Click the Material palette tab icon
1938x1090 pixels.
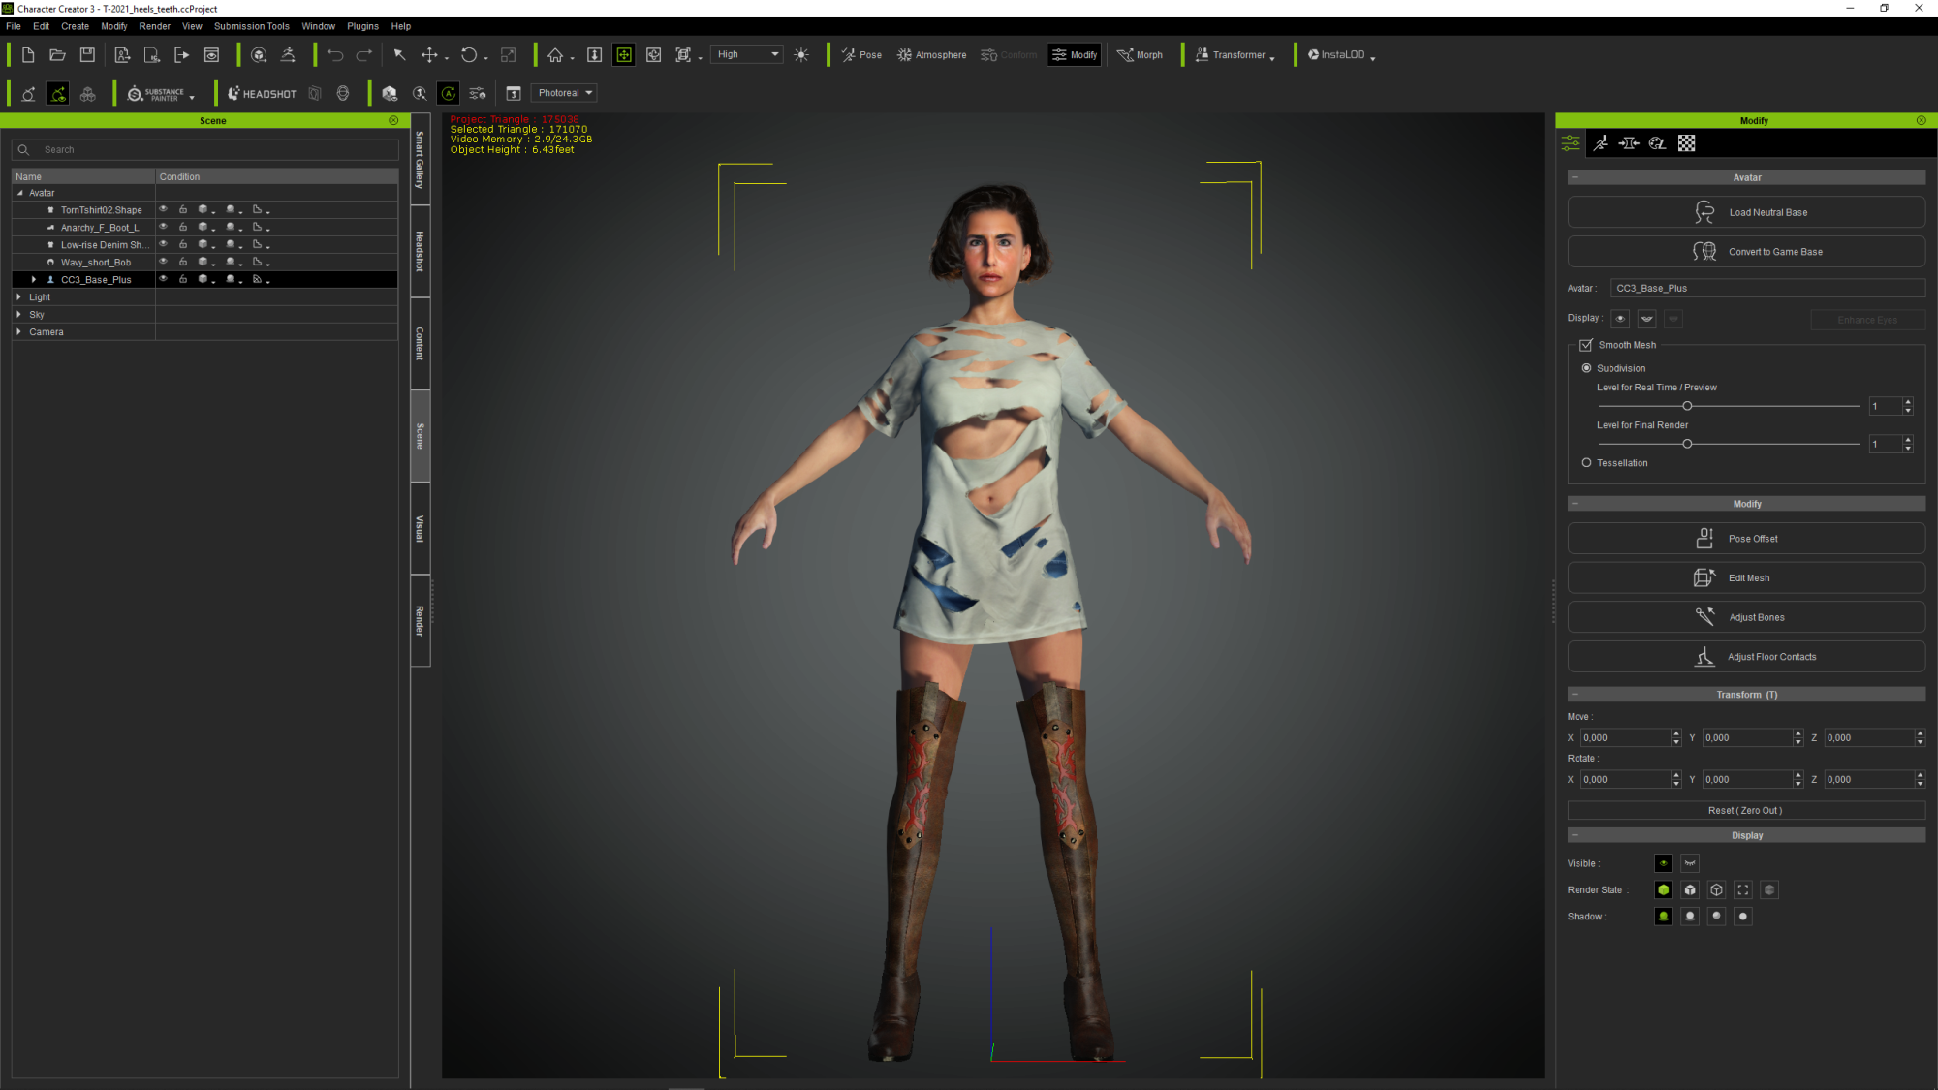pyautogui.click(x=1658, y=143)
